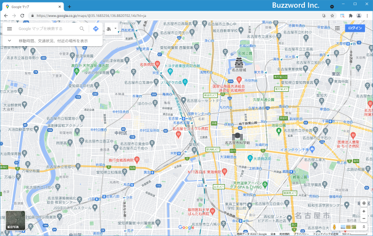Open directions with the blue arrow icon
This screenshot has height=236, width=373.
click(x=96, y=29)
